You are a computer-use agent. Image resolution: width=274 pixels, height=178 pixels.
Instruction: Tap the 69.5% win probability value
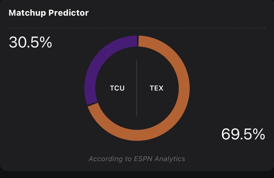coord(243,134)
